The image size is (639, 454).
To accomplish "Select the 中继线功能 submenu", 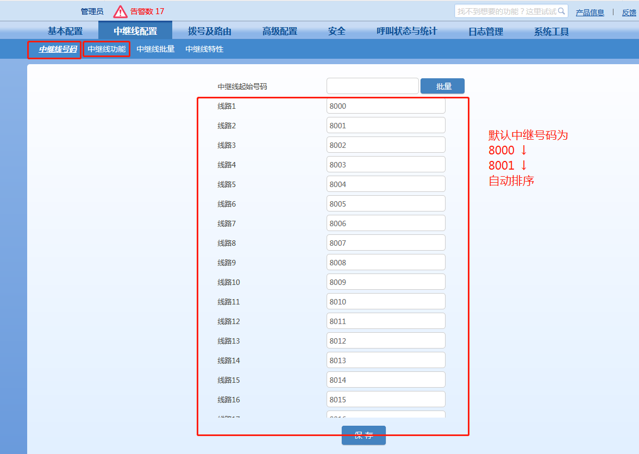I will pyautogui.click(x=106, y=49).
